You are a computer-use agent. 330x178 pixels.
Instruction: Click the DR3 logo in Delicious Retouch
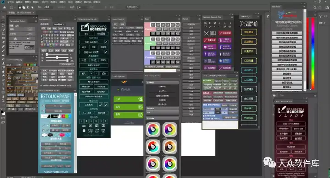[210, 33]
